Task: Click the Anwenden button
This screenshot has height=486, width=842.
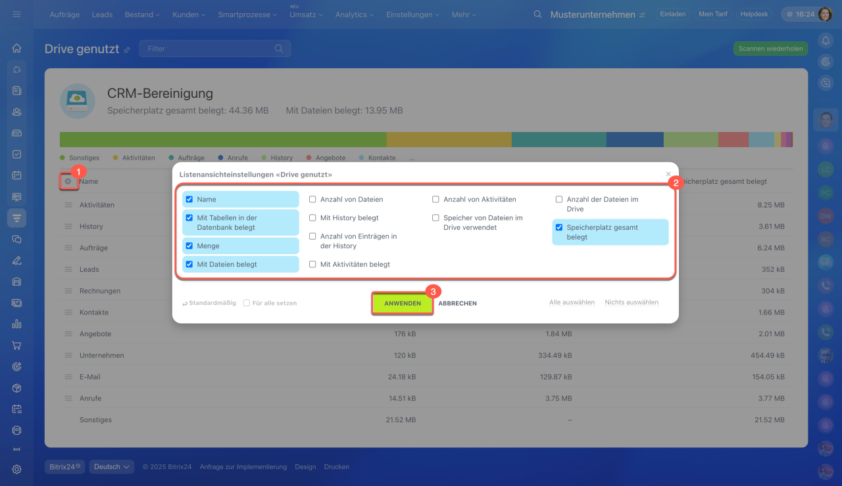Action: pyautogui.click(x=403, y=303)
